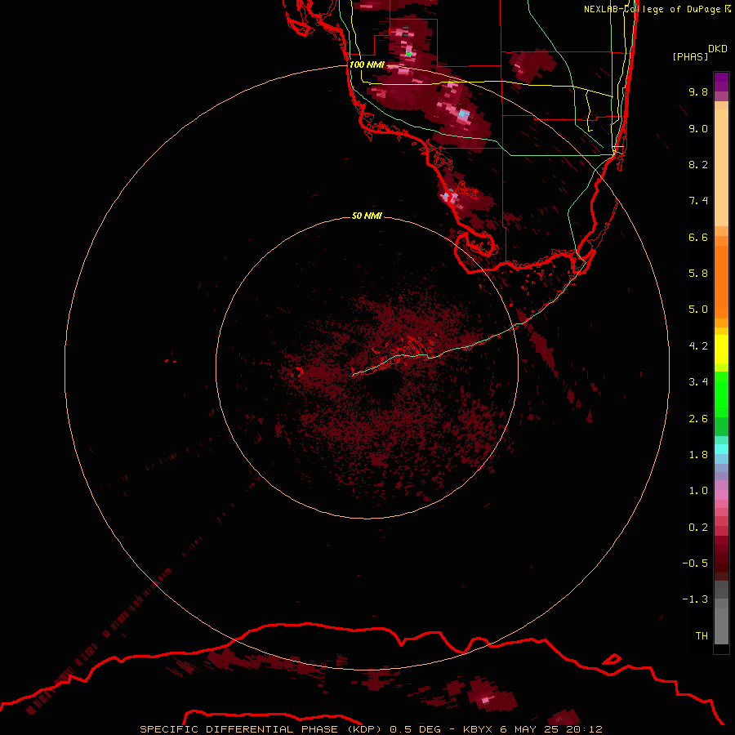Click the 6.6 scale label

[698, 237]
